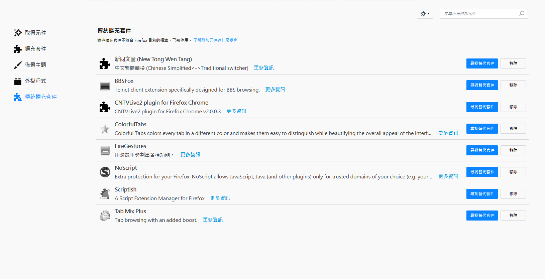This screenshot has height=279, width=545.
Task: Select the FireGestures extension title
Action: pos(130,146)
